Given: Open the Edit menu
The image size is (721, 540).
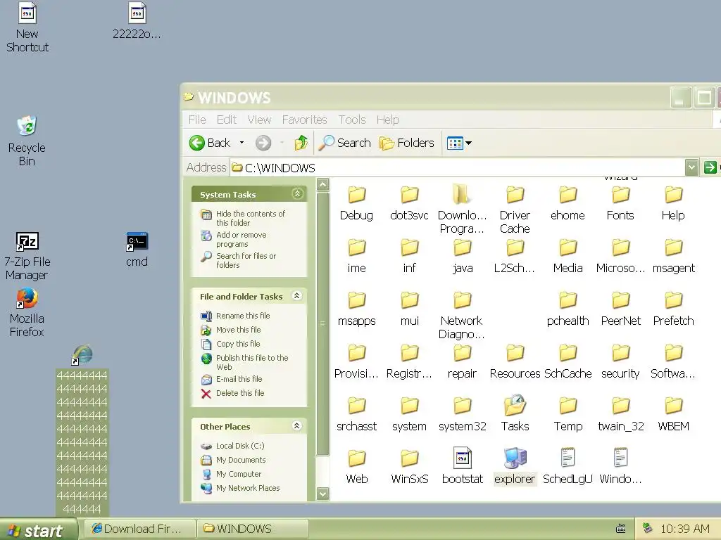Looking at the screenshot, I should (226, 120).
